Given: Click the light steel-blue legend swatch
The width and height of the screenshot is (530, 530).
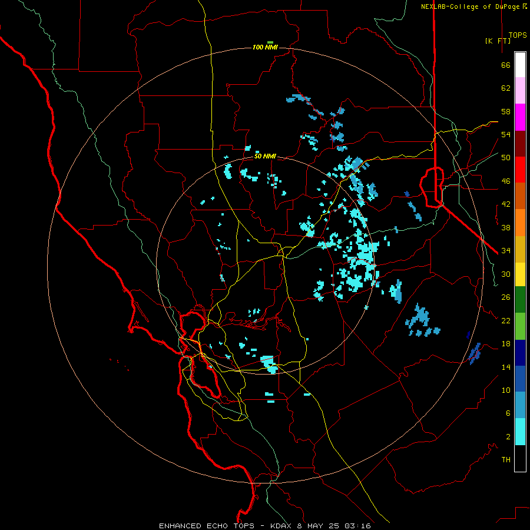Looking at the screenshot, I should [520, 405].
